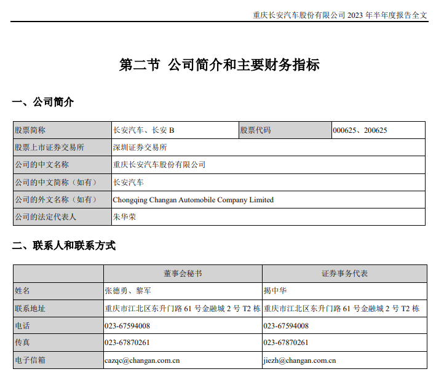Select the name 揭中华

(x=275, y=291)
